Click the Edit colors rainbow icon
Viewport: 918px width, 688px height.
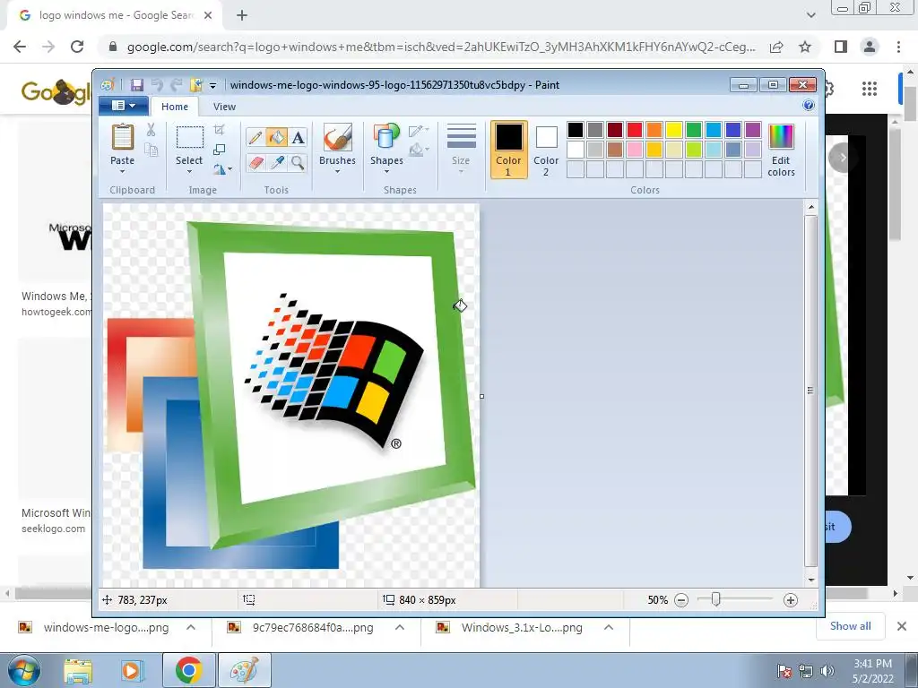click(781, 137)
